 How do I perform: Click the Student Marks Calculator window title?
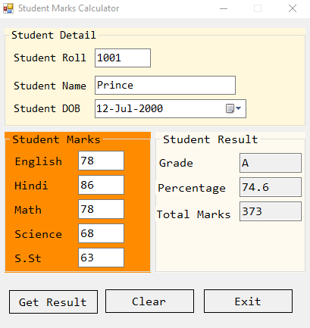pyautogui.click(x=68, y=8)
